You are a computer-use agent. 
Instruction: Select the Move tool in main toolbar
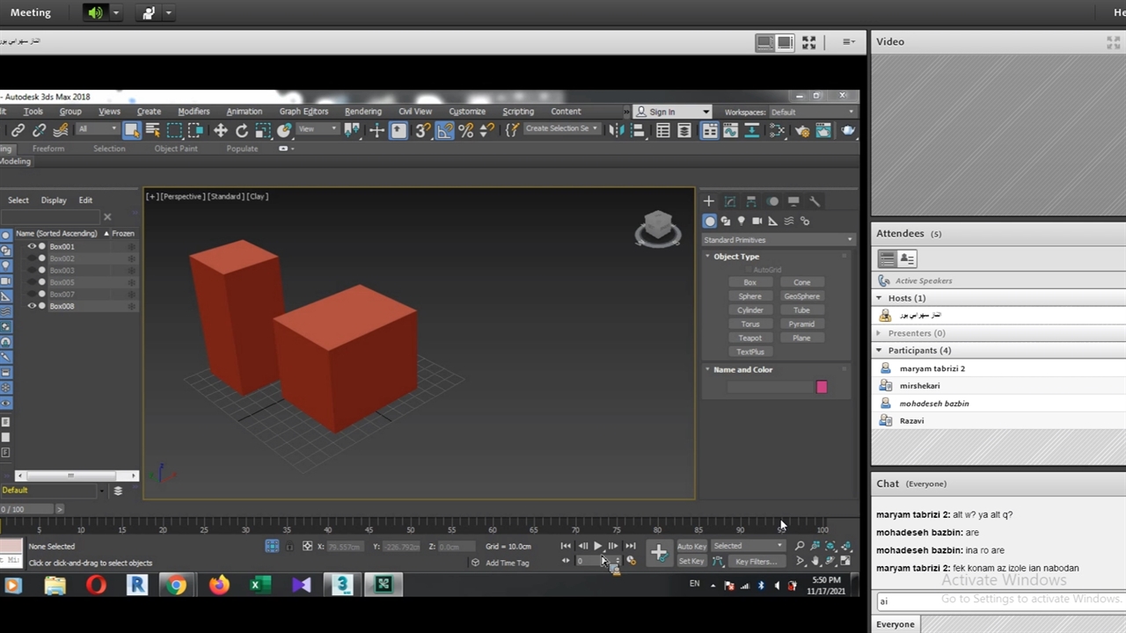[x=220, y=130]
